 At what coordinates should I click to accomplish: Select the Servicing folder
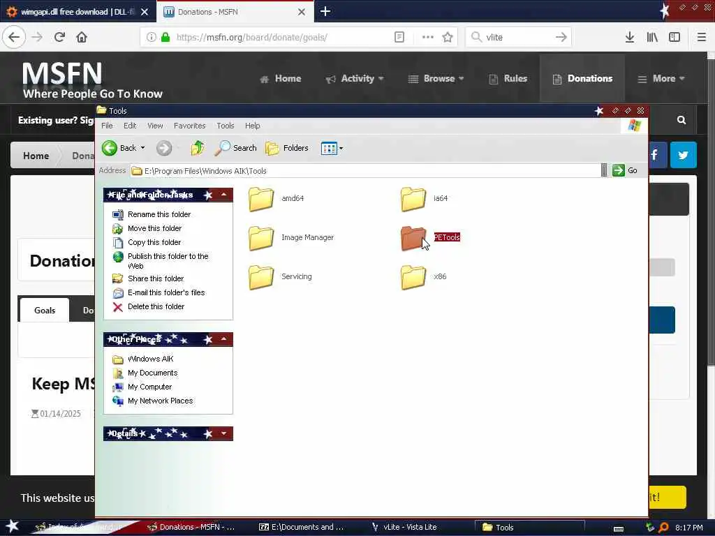[281, 277]
